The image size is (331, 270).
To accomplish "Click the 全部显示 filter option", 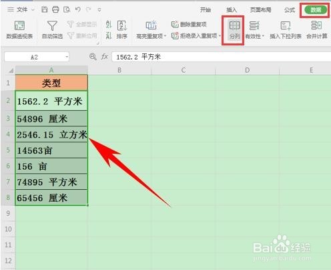I will [82, 24].
